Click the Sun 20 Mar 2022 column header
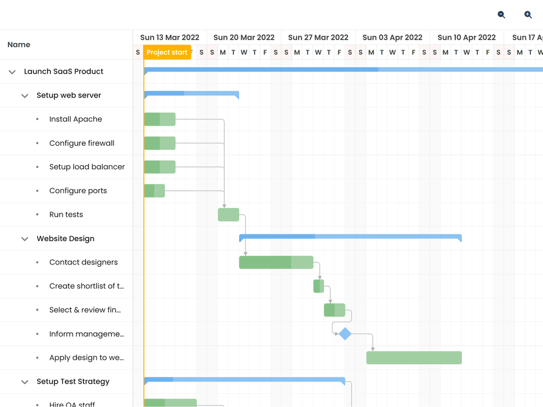Image resolution: width=543 pixels, height=407 pixels. [x=244, y=37]
